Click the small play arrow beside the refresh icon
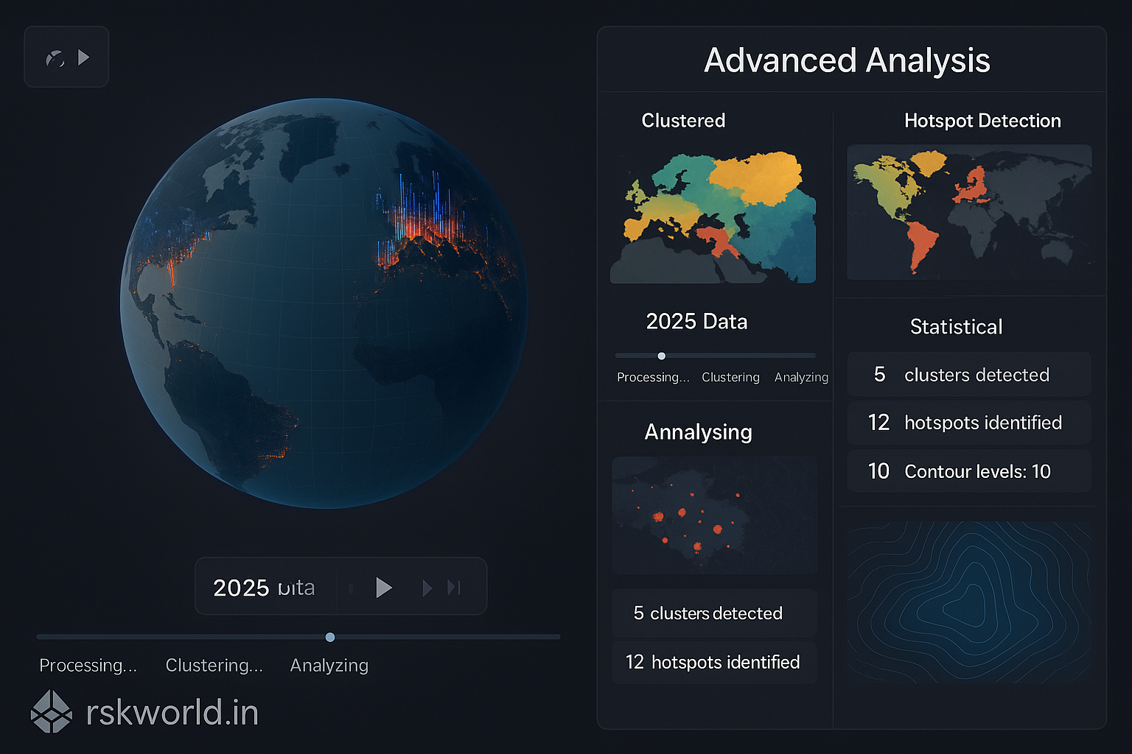Image resolution: width=1132 pixels, height=754 pixels. 85,56
